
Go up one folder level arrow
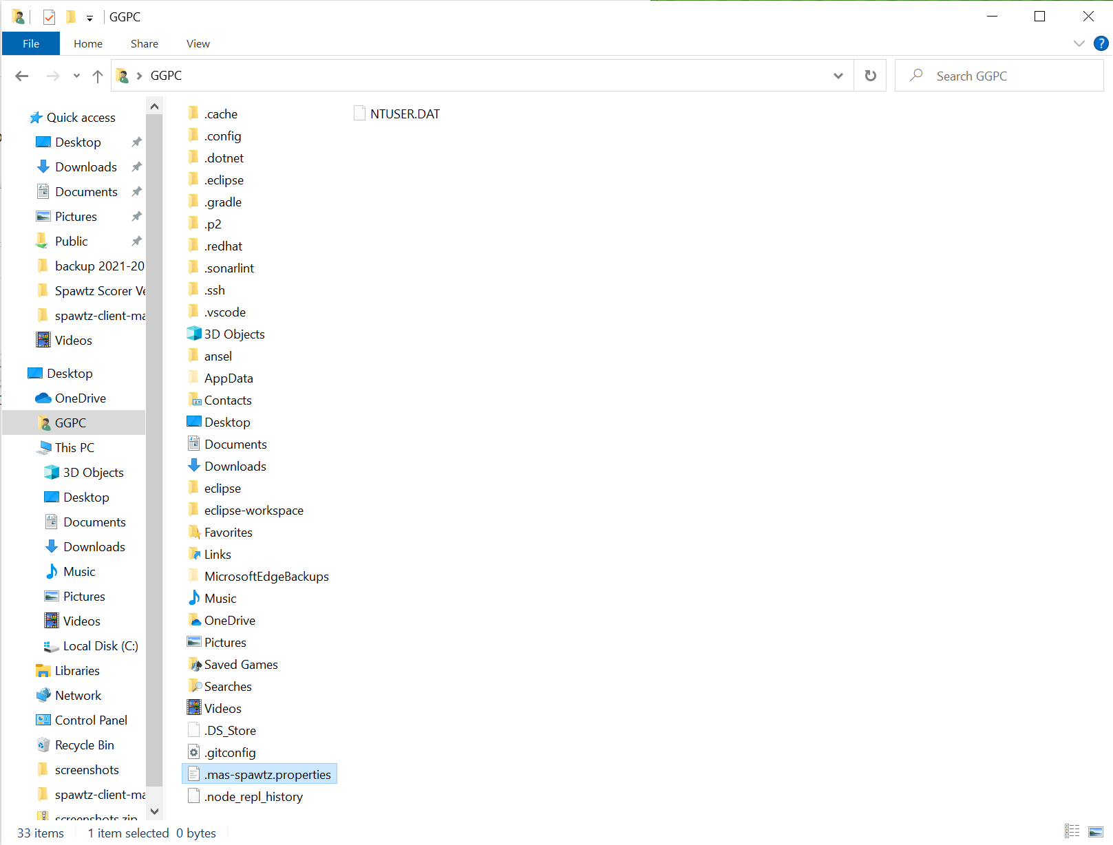tap(98, 76)
